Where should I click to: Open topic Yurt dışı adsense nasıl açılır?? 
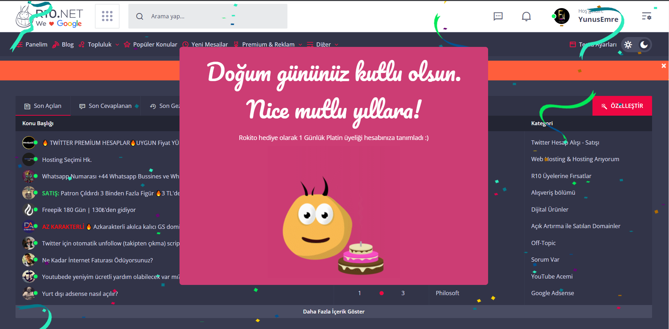pos(80,294)
